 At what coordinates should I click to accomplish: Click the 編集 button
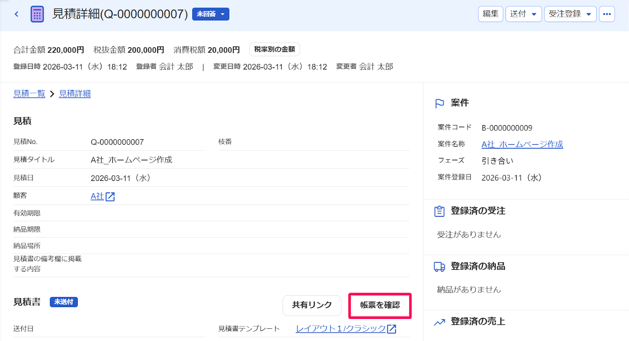point(491,14)
